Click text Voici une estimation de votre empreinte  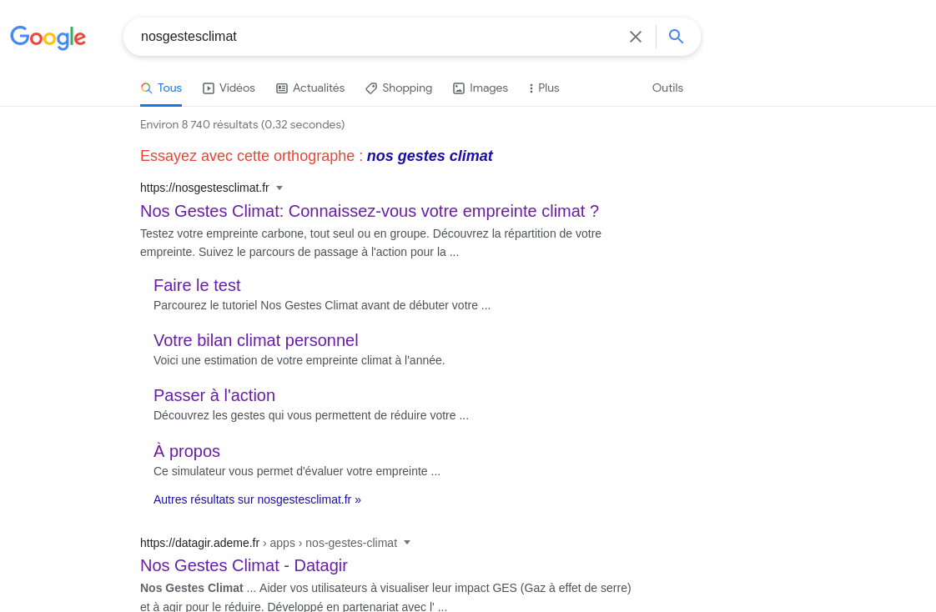point(299,360)
